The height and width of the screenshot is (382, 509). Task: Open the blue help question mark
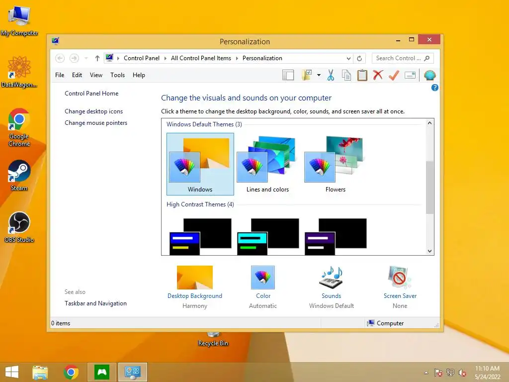434,88
